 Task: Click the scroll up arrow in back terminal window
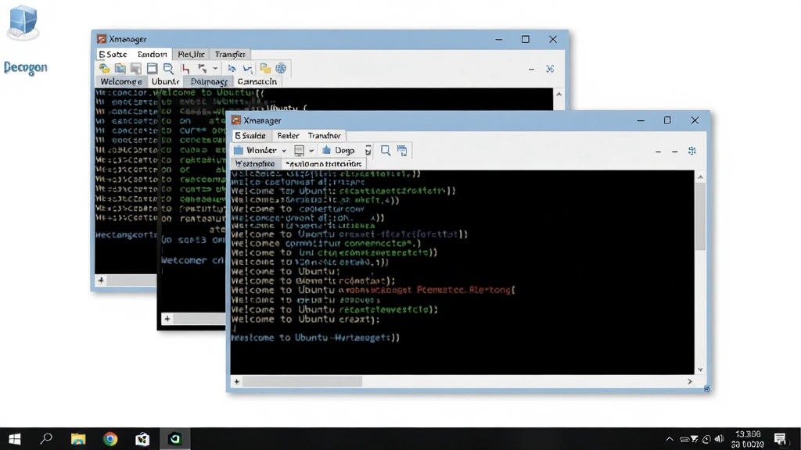pyautogui.click(x=559, y=95)
